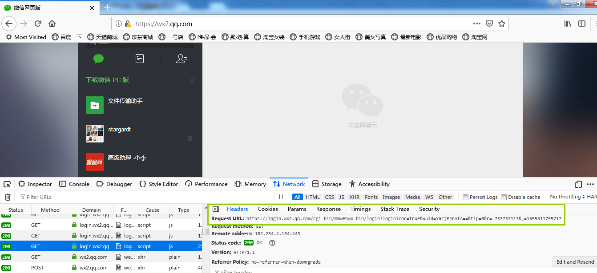Open DevTools more options menu
This screenshot has width=597, height=273.
click(590, 184)
